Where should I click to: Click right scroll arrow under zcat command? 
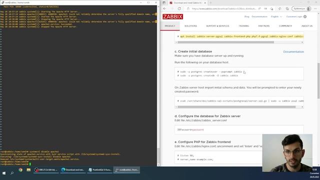coord(302,106)
